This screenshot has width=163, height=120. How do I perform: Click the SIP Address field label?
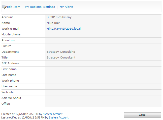coord(10,63)
